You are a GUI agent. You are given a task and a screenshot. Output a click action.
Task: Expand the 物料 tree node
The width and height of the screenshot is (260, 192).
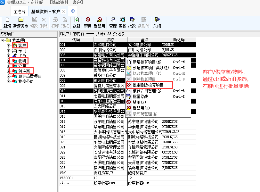[8, 61]
